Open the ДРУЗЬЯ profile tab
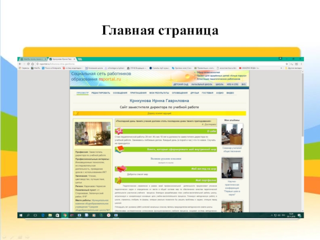Viewport: 320px width, 240px height. coord(195,93)
